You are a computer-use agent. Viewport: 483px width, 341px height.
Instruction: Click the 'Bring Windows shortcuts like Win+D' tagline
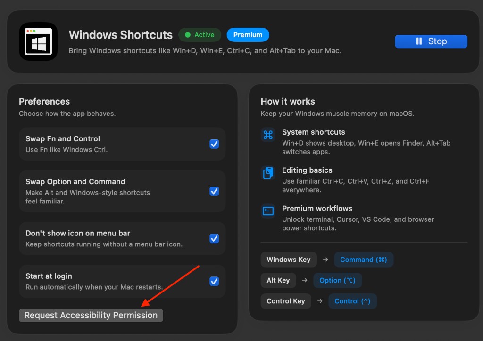click(x=205, y=51)
